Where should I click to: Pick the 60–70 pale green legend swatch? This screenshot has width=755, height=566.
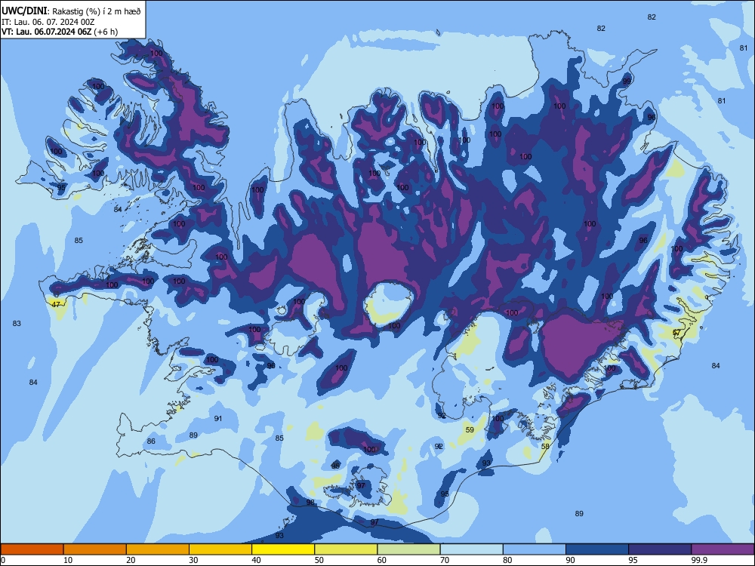[408, 549]
